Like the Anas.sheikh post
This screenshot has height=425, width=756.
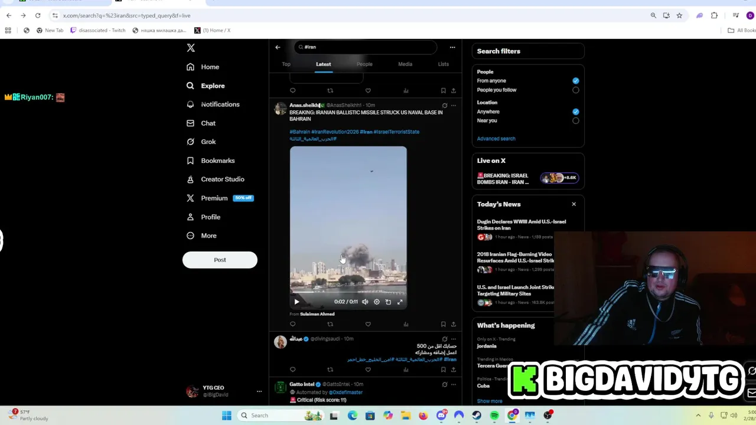click(x=368, y=324)
